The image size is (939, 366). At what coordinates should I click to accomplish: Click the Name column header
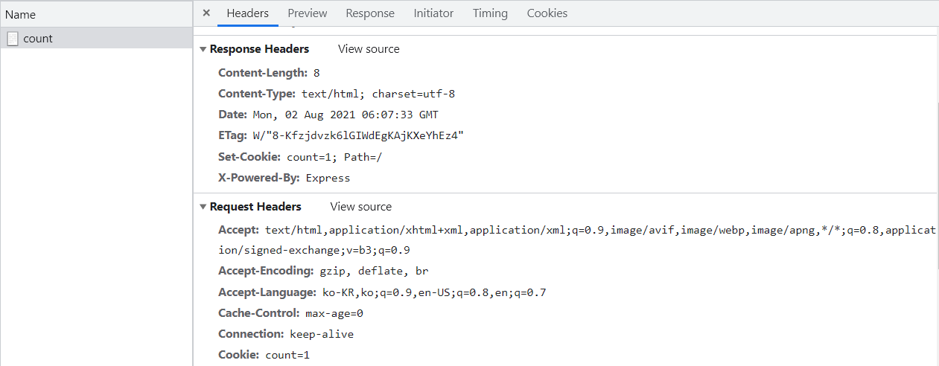tap(96, 14)
